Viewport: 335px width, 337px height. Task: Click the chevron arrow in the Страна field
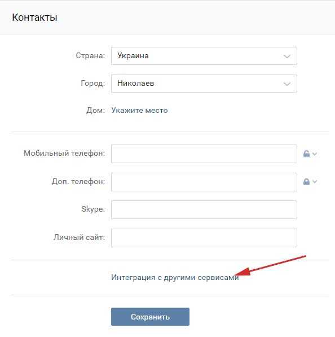coord(287,56)
